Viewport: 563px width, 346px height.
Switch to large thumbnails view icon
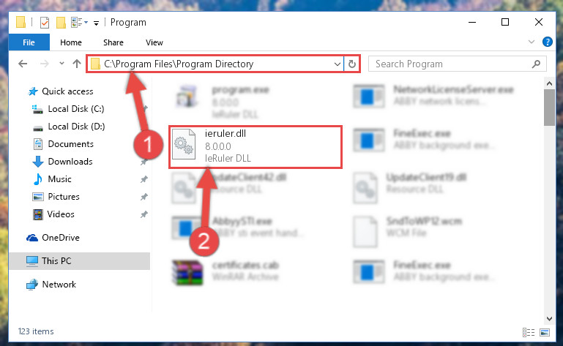(544, 332)
